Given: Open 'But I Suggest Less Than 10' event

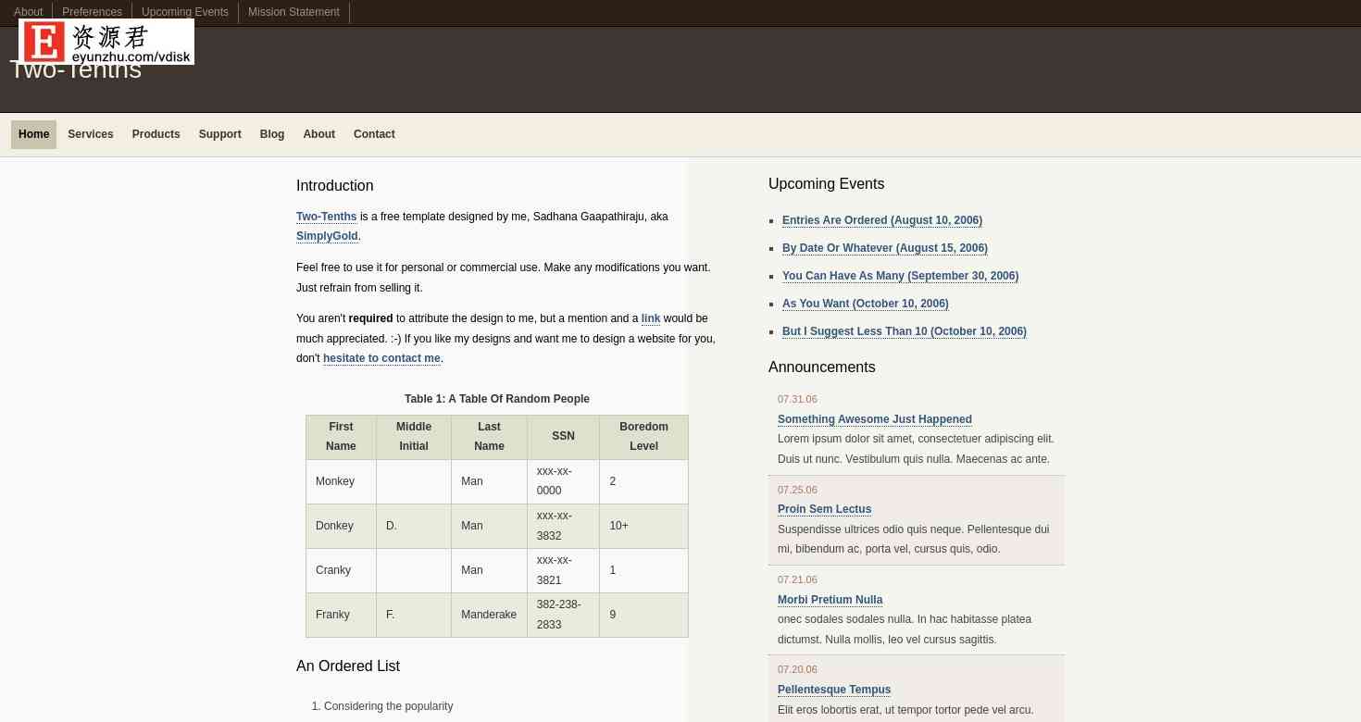Looking at the screenshot, I should click(905, 331).
